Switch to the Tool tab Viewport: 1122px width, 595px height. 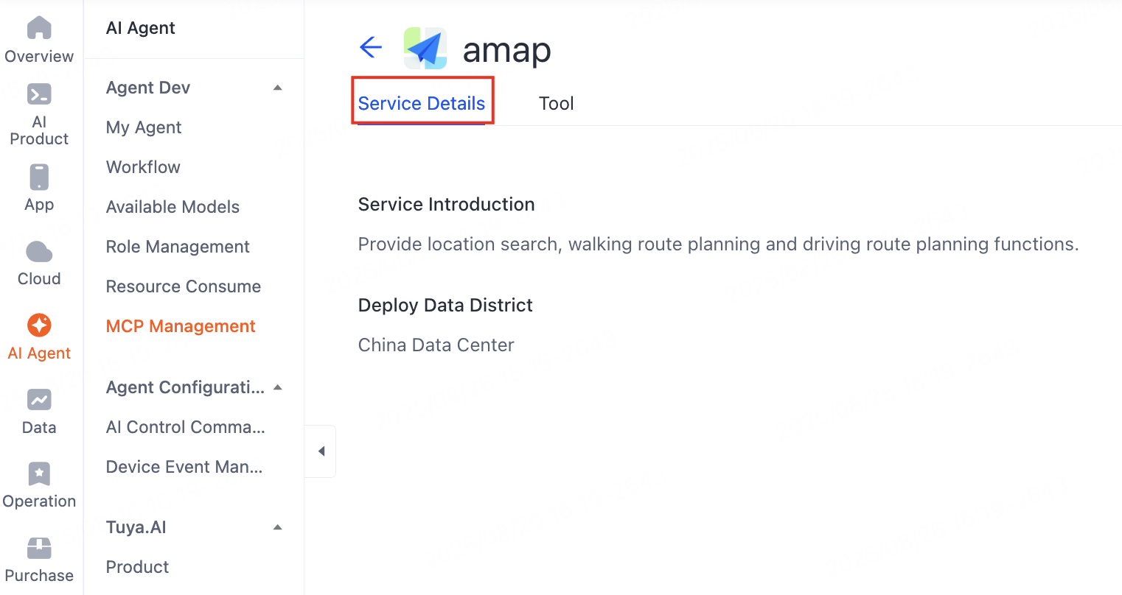557,103
